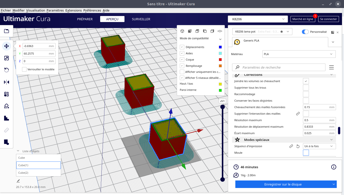Viewport: 344px width, 195px height.
Task: Enable Afficher uniquement les couches checkbox
Action: click(x=182, y=72)
